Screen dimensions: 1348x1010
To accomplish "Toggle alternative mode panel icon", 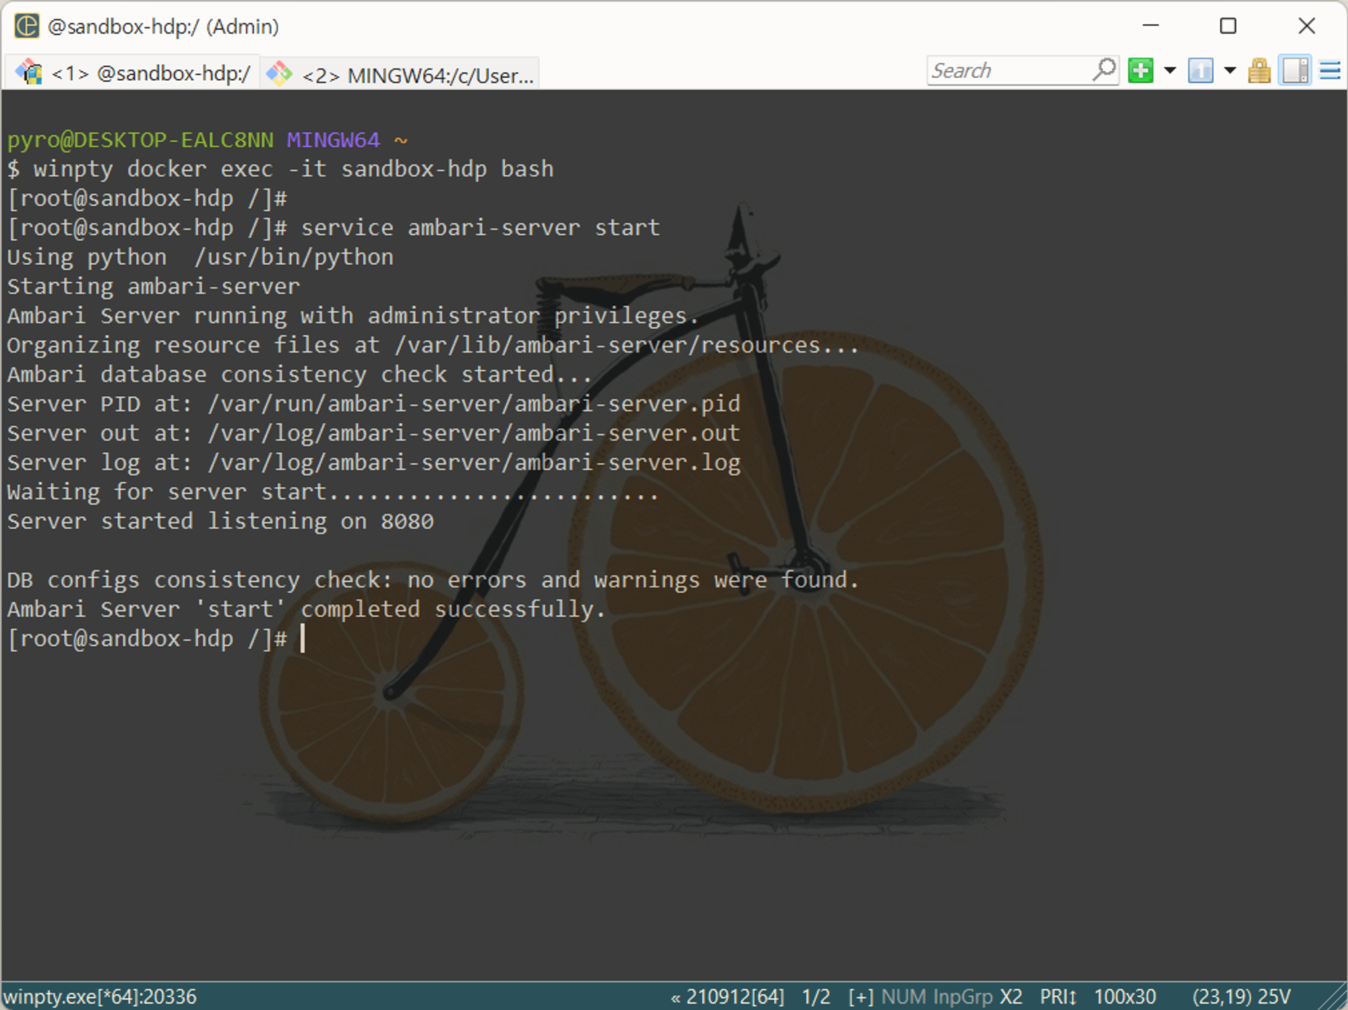I will point(1295,70).
